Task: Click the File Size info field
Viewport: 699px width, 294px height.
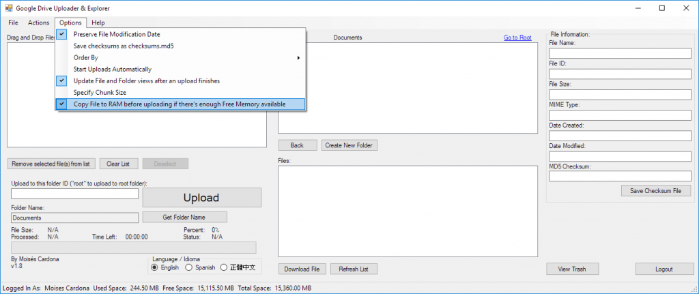Action: 620,94
